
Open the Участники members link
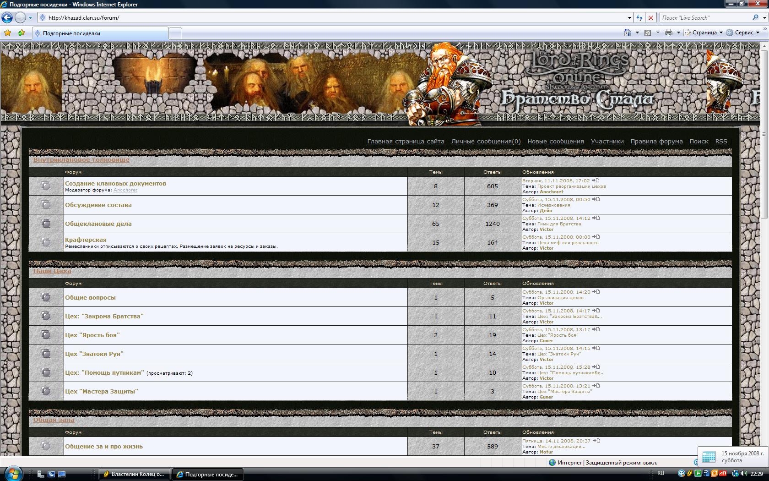[x=607, y=142]
